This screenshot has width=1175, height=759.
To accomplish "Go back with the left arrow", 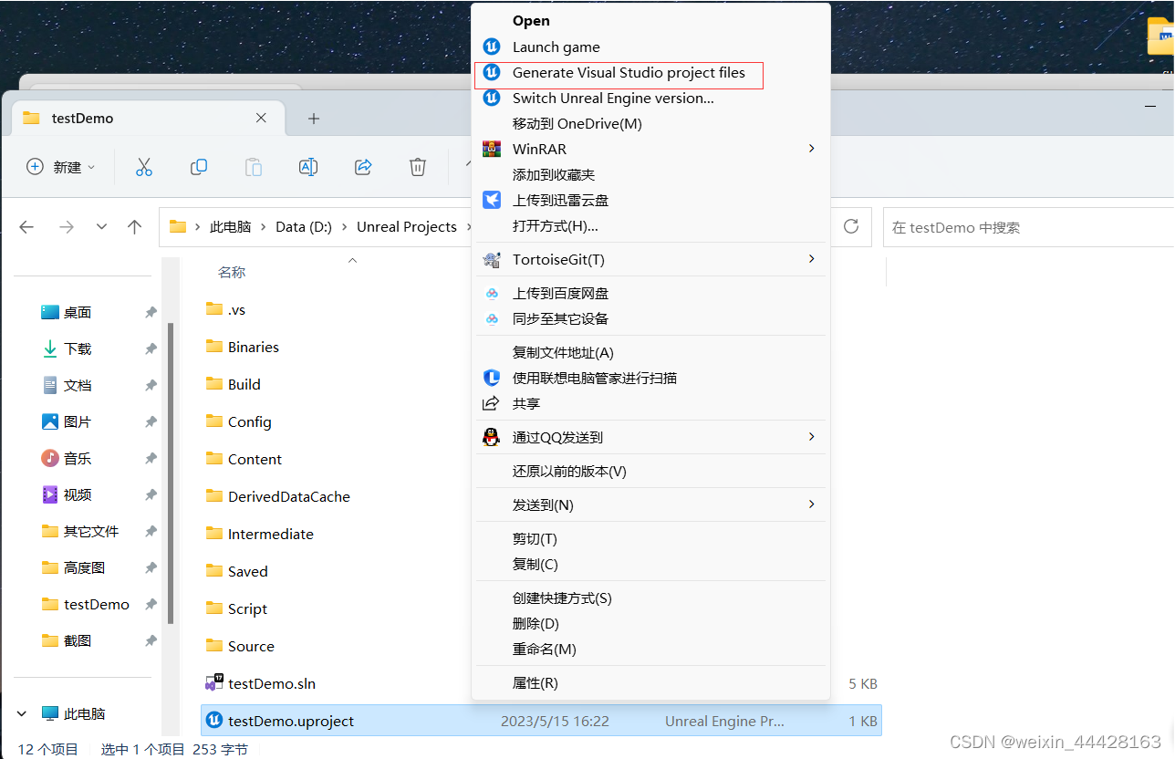I will tap(26, 227).
